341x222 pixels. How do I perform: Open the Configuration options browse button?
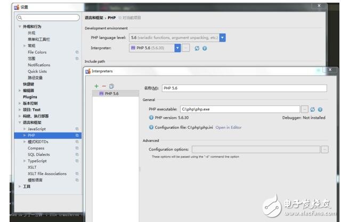324,150
